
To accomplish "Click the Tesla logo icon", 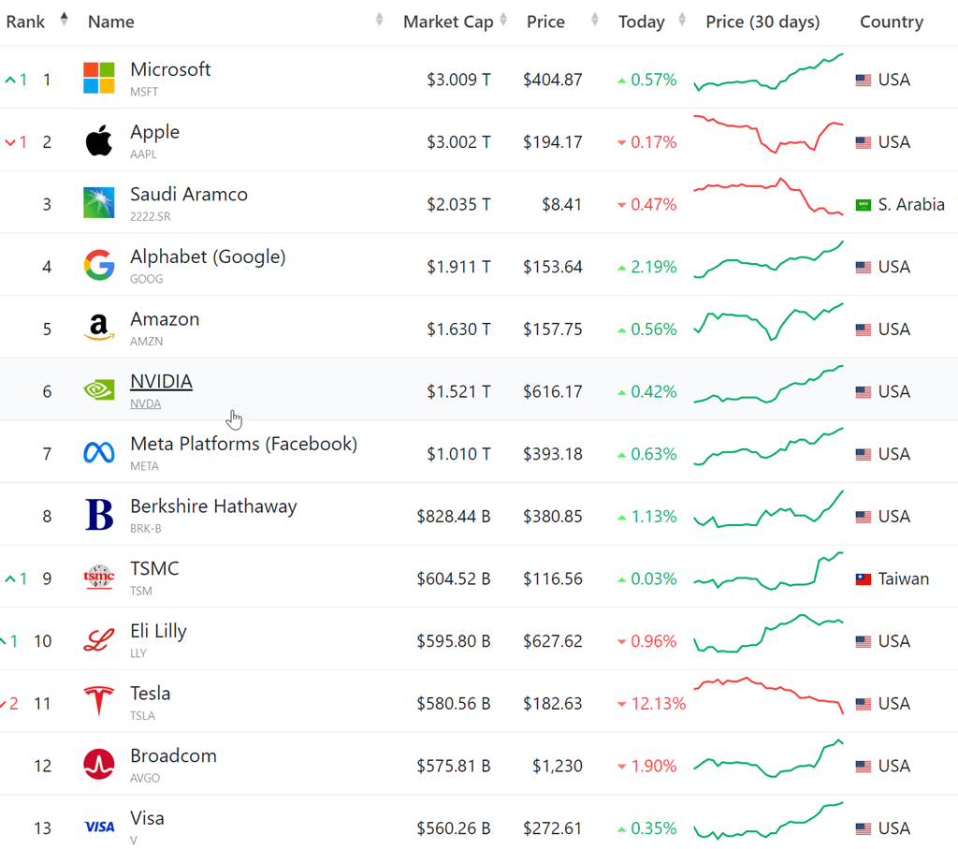I will [x=99, y=702].
